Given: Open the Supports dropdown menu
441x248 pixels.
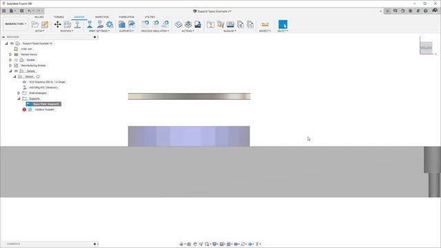Looking at the screenshot, I should coord(127,31).
